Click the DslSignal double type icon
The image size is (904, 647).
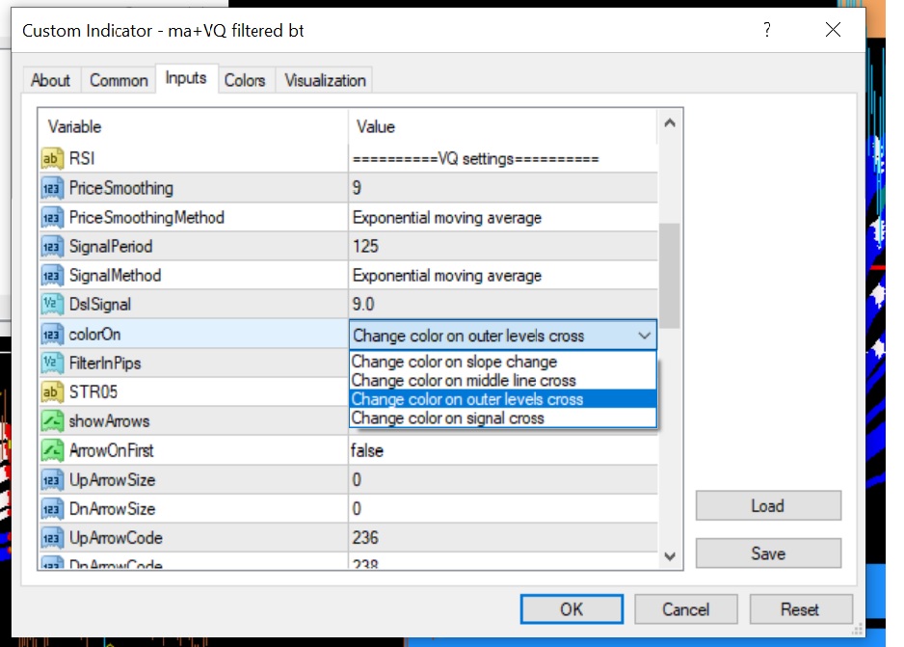(51, 305)
